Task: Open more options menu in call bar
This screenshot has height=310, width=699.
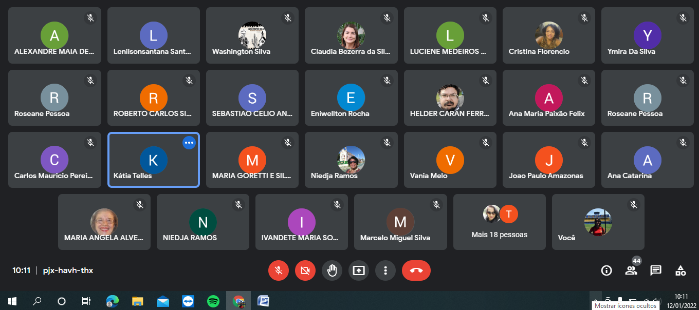Action: click(x=385, y=270)
